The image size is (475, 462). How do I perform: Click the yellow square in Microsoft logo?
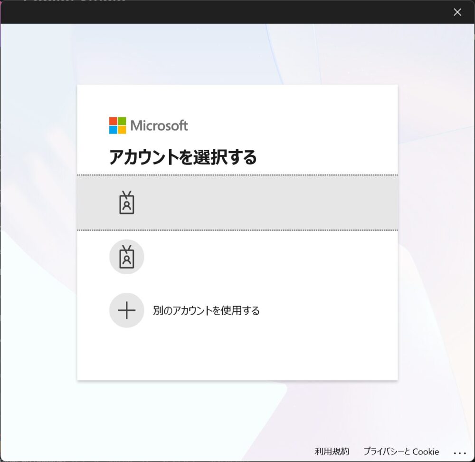tap(122, 130)
